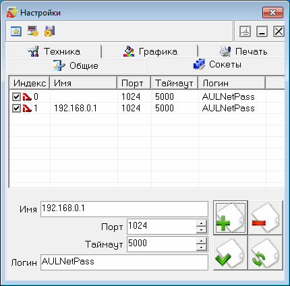Decrease the Таймаут value with down arrow

pos(201,248)
